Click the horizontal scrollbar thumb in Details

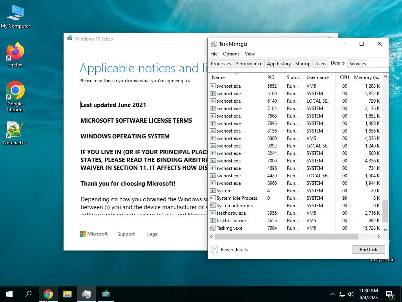(286, 236)
